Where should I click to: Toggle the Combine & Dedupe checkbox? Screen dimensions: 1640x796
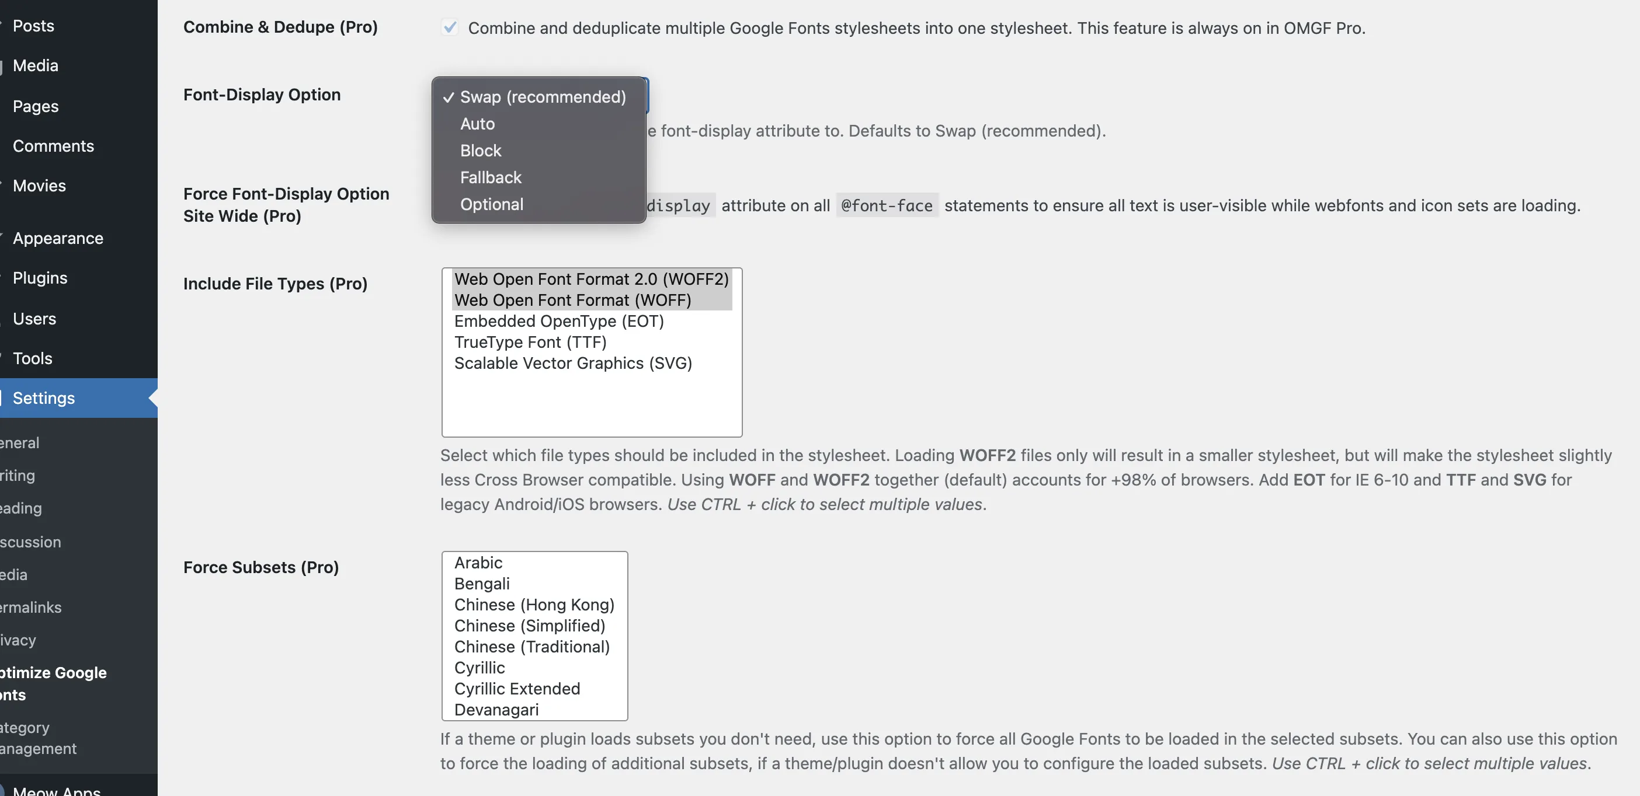(450, 27)
